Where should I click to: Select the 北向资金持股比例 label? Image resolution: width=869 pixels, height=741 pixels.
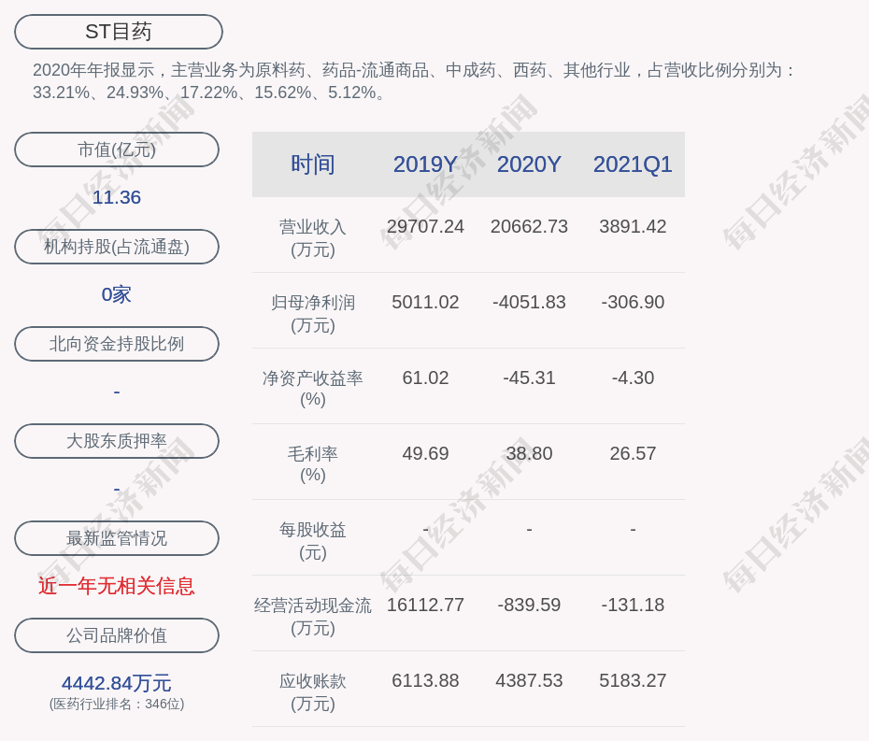[x=117, y=344]
